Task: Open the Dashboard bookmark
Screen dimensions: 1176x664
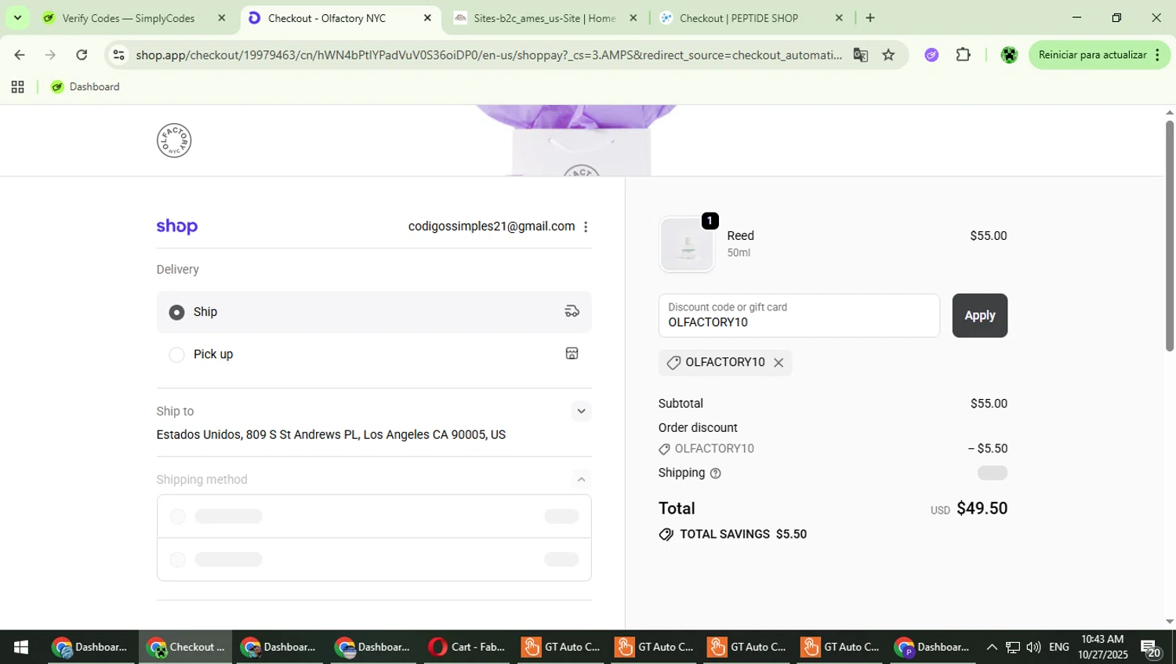Action: (85, 87)
